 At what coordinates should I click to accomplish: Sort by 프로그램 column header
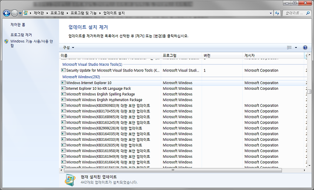tap(181, 55)
